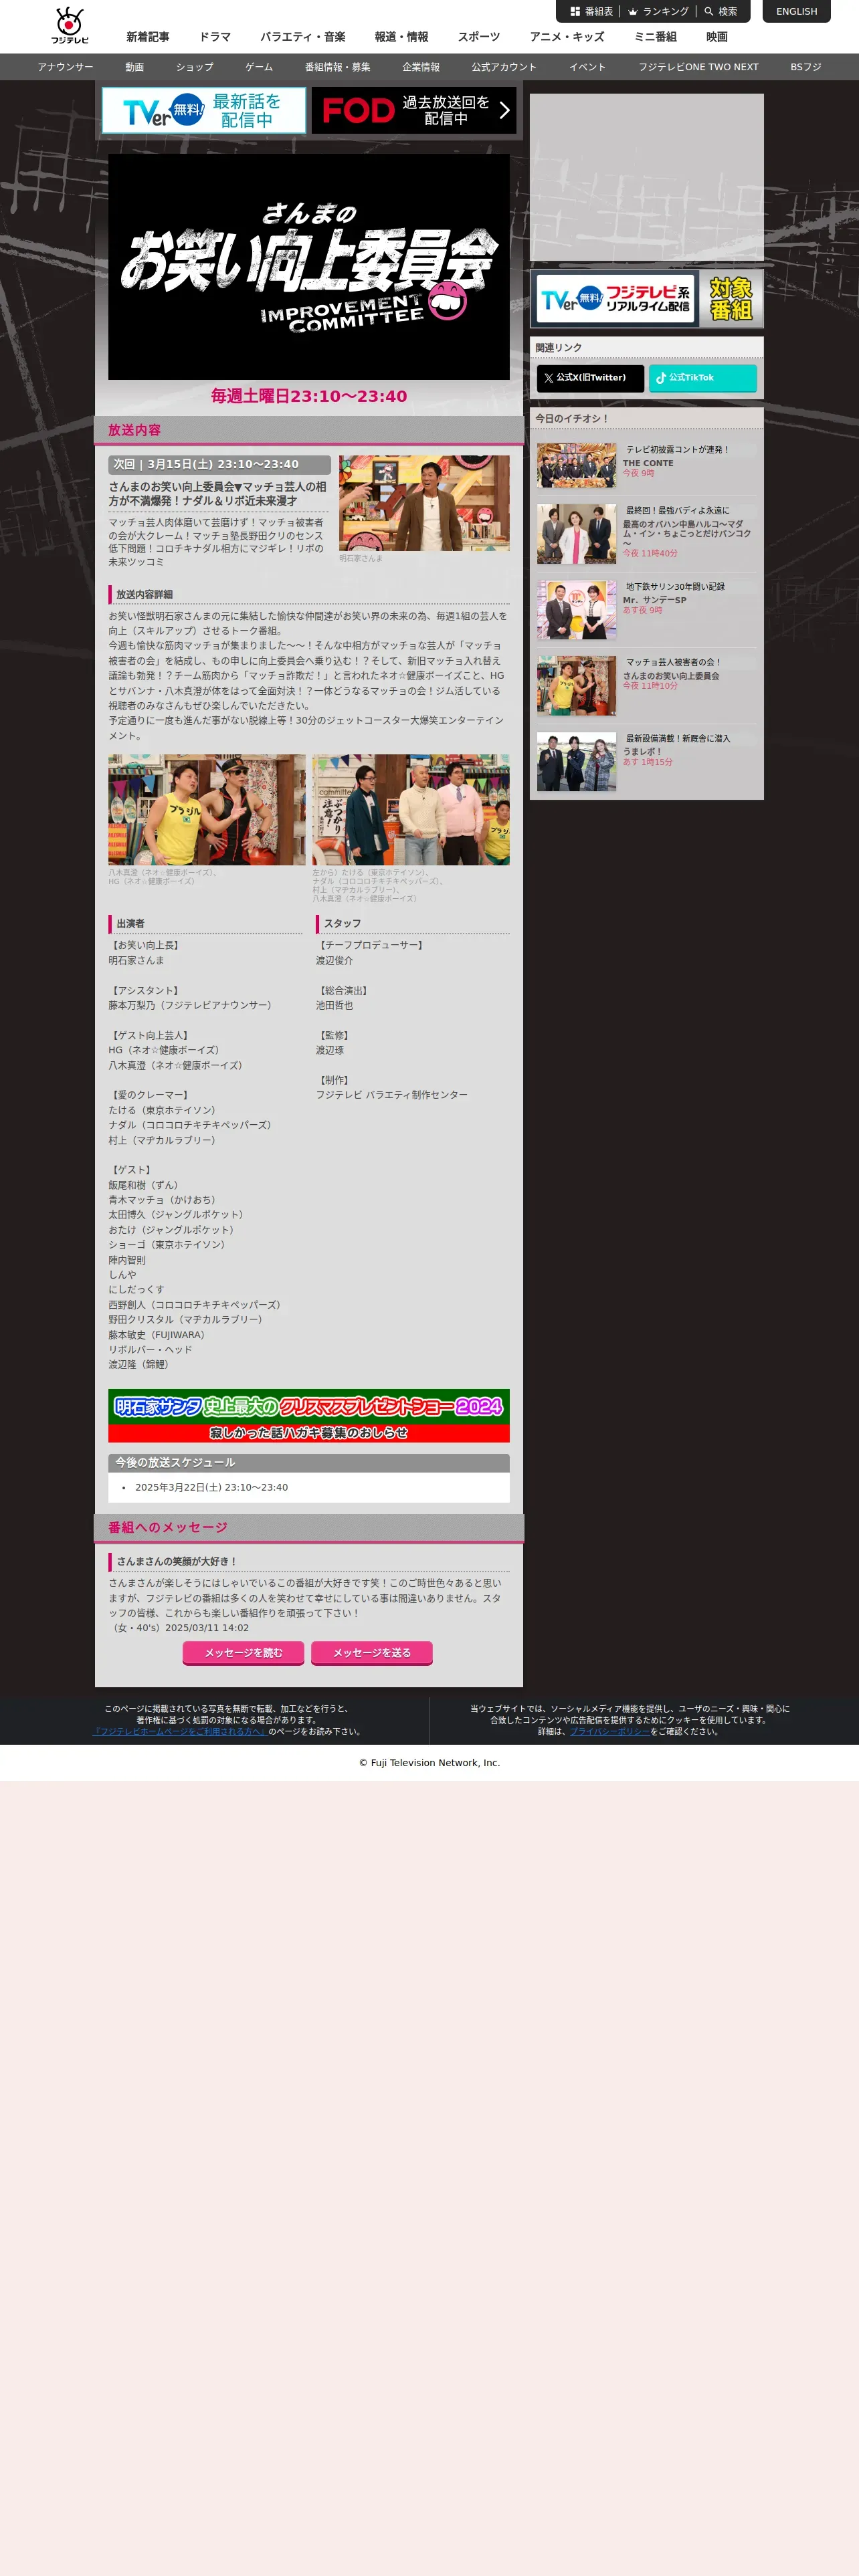This screenshot has width=859, height=2576.
Task: Open the 映画 menu
Action: [717, 37]
